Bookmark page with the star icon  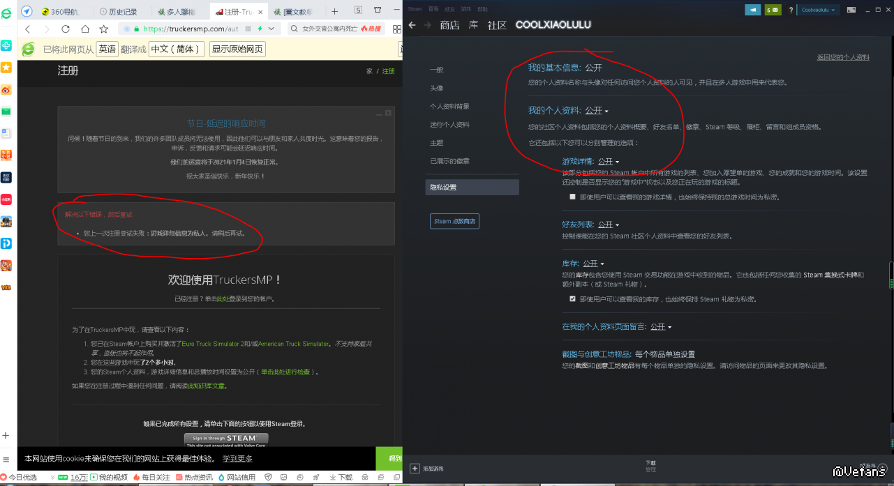tap(103, 29)
